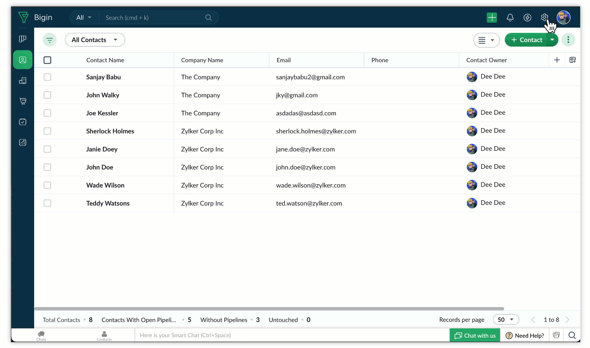Click the Phone column header
The height and width of the screenshot is (348, 590).
click(380, 60)
